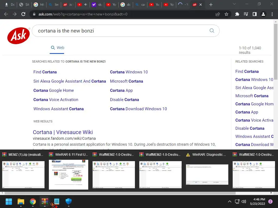The height and width of the screenshot is (208, 278).
Task: Open sidebar Microsoft Cortana link
Action: [252, 96]
